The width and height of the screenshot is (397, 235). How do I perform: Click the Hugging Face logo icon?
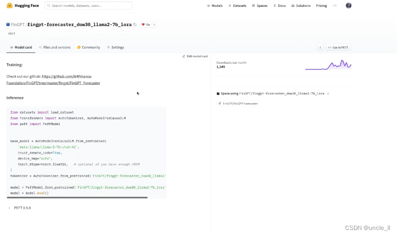(x=10, y=5)
